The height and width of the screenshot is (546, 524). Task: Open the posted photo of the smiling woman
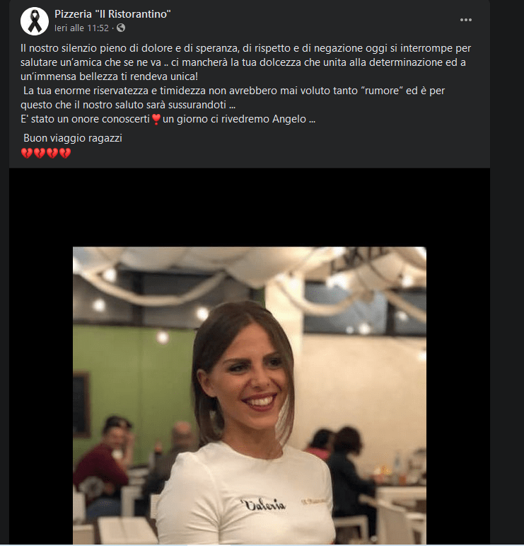[250, 395]
